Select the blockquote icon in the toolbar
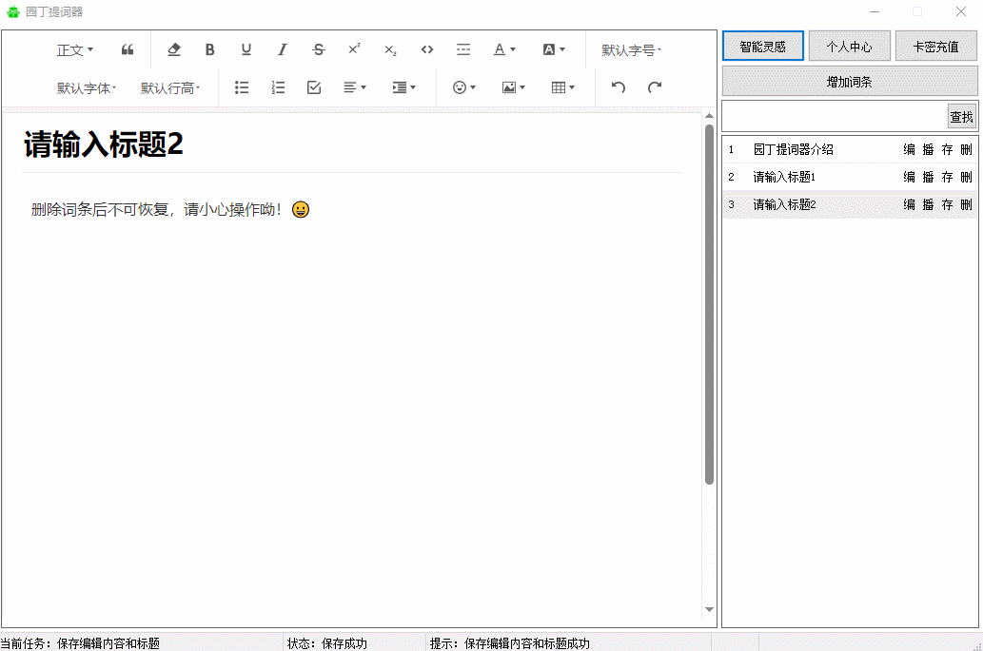This screenshot has height=651, width=983. (127, 49)
